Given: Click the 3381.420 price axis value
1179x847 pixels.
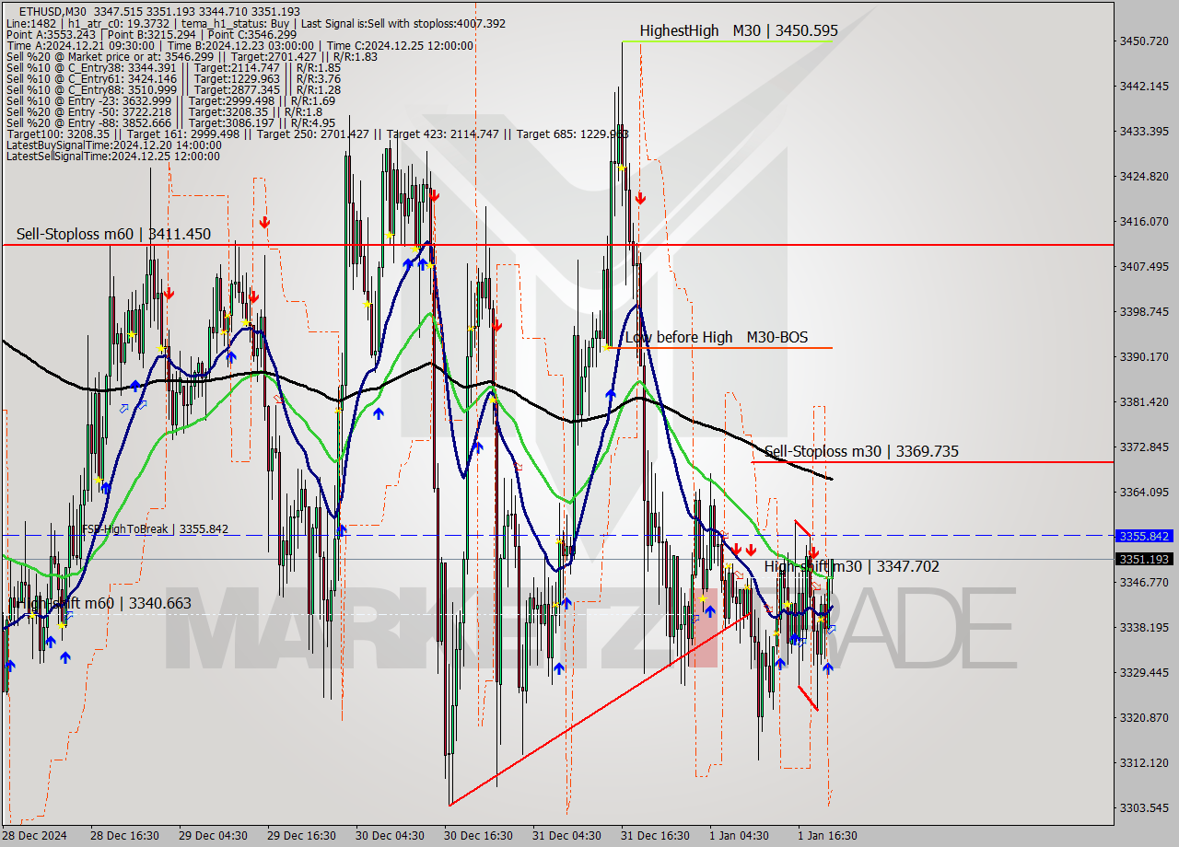Looking at the screenshot, I should [x=1143, y=401].
